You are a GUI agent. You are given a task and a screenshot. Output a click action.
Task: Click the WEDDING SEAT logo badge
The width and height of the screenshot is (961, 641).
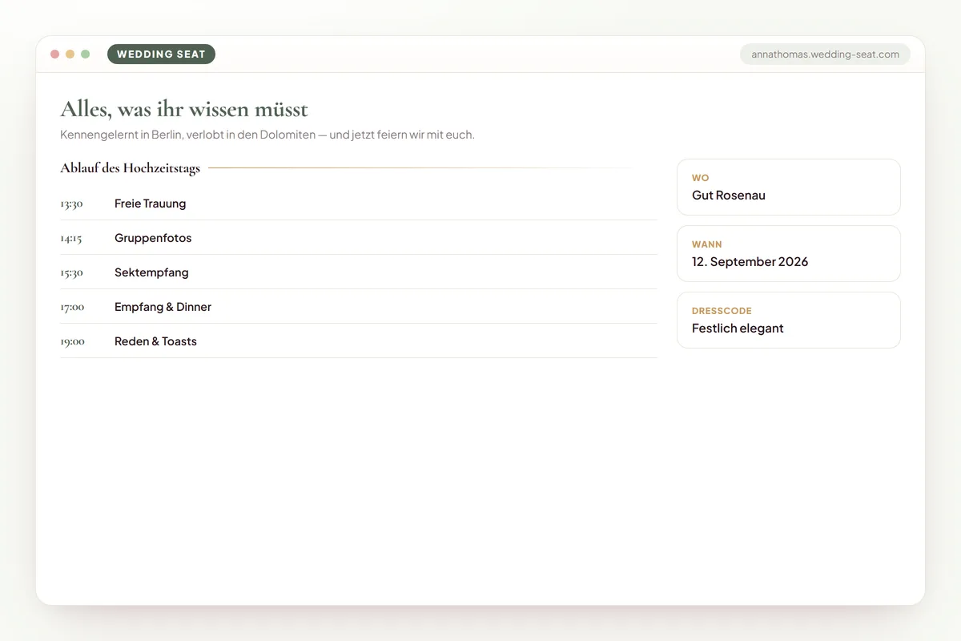pyautogui.click(x=161, y=54)
